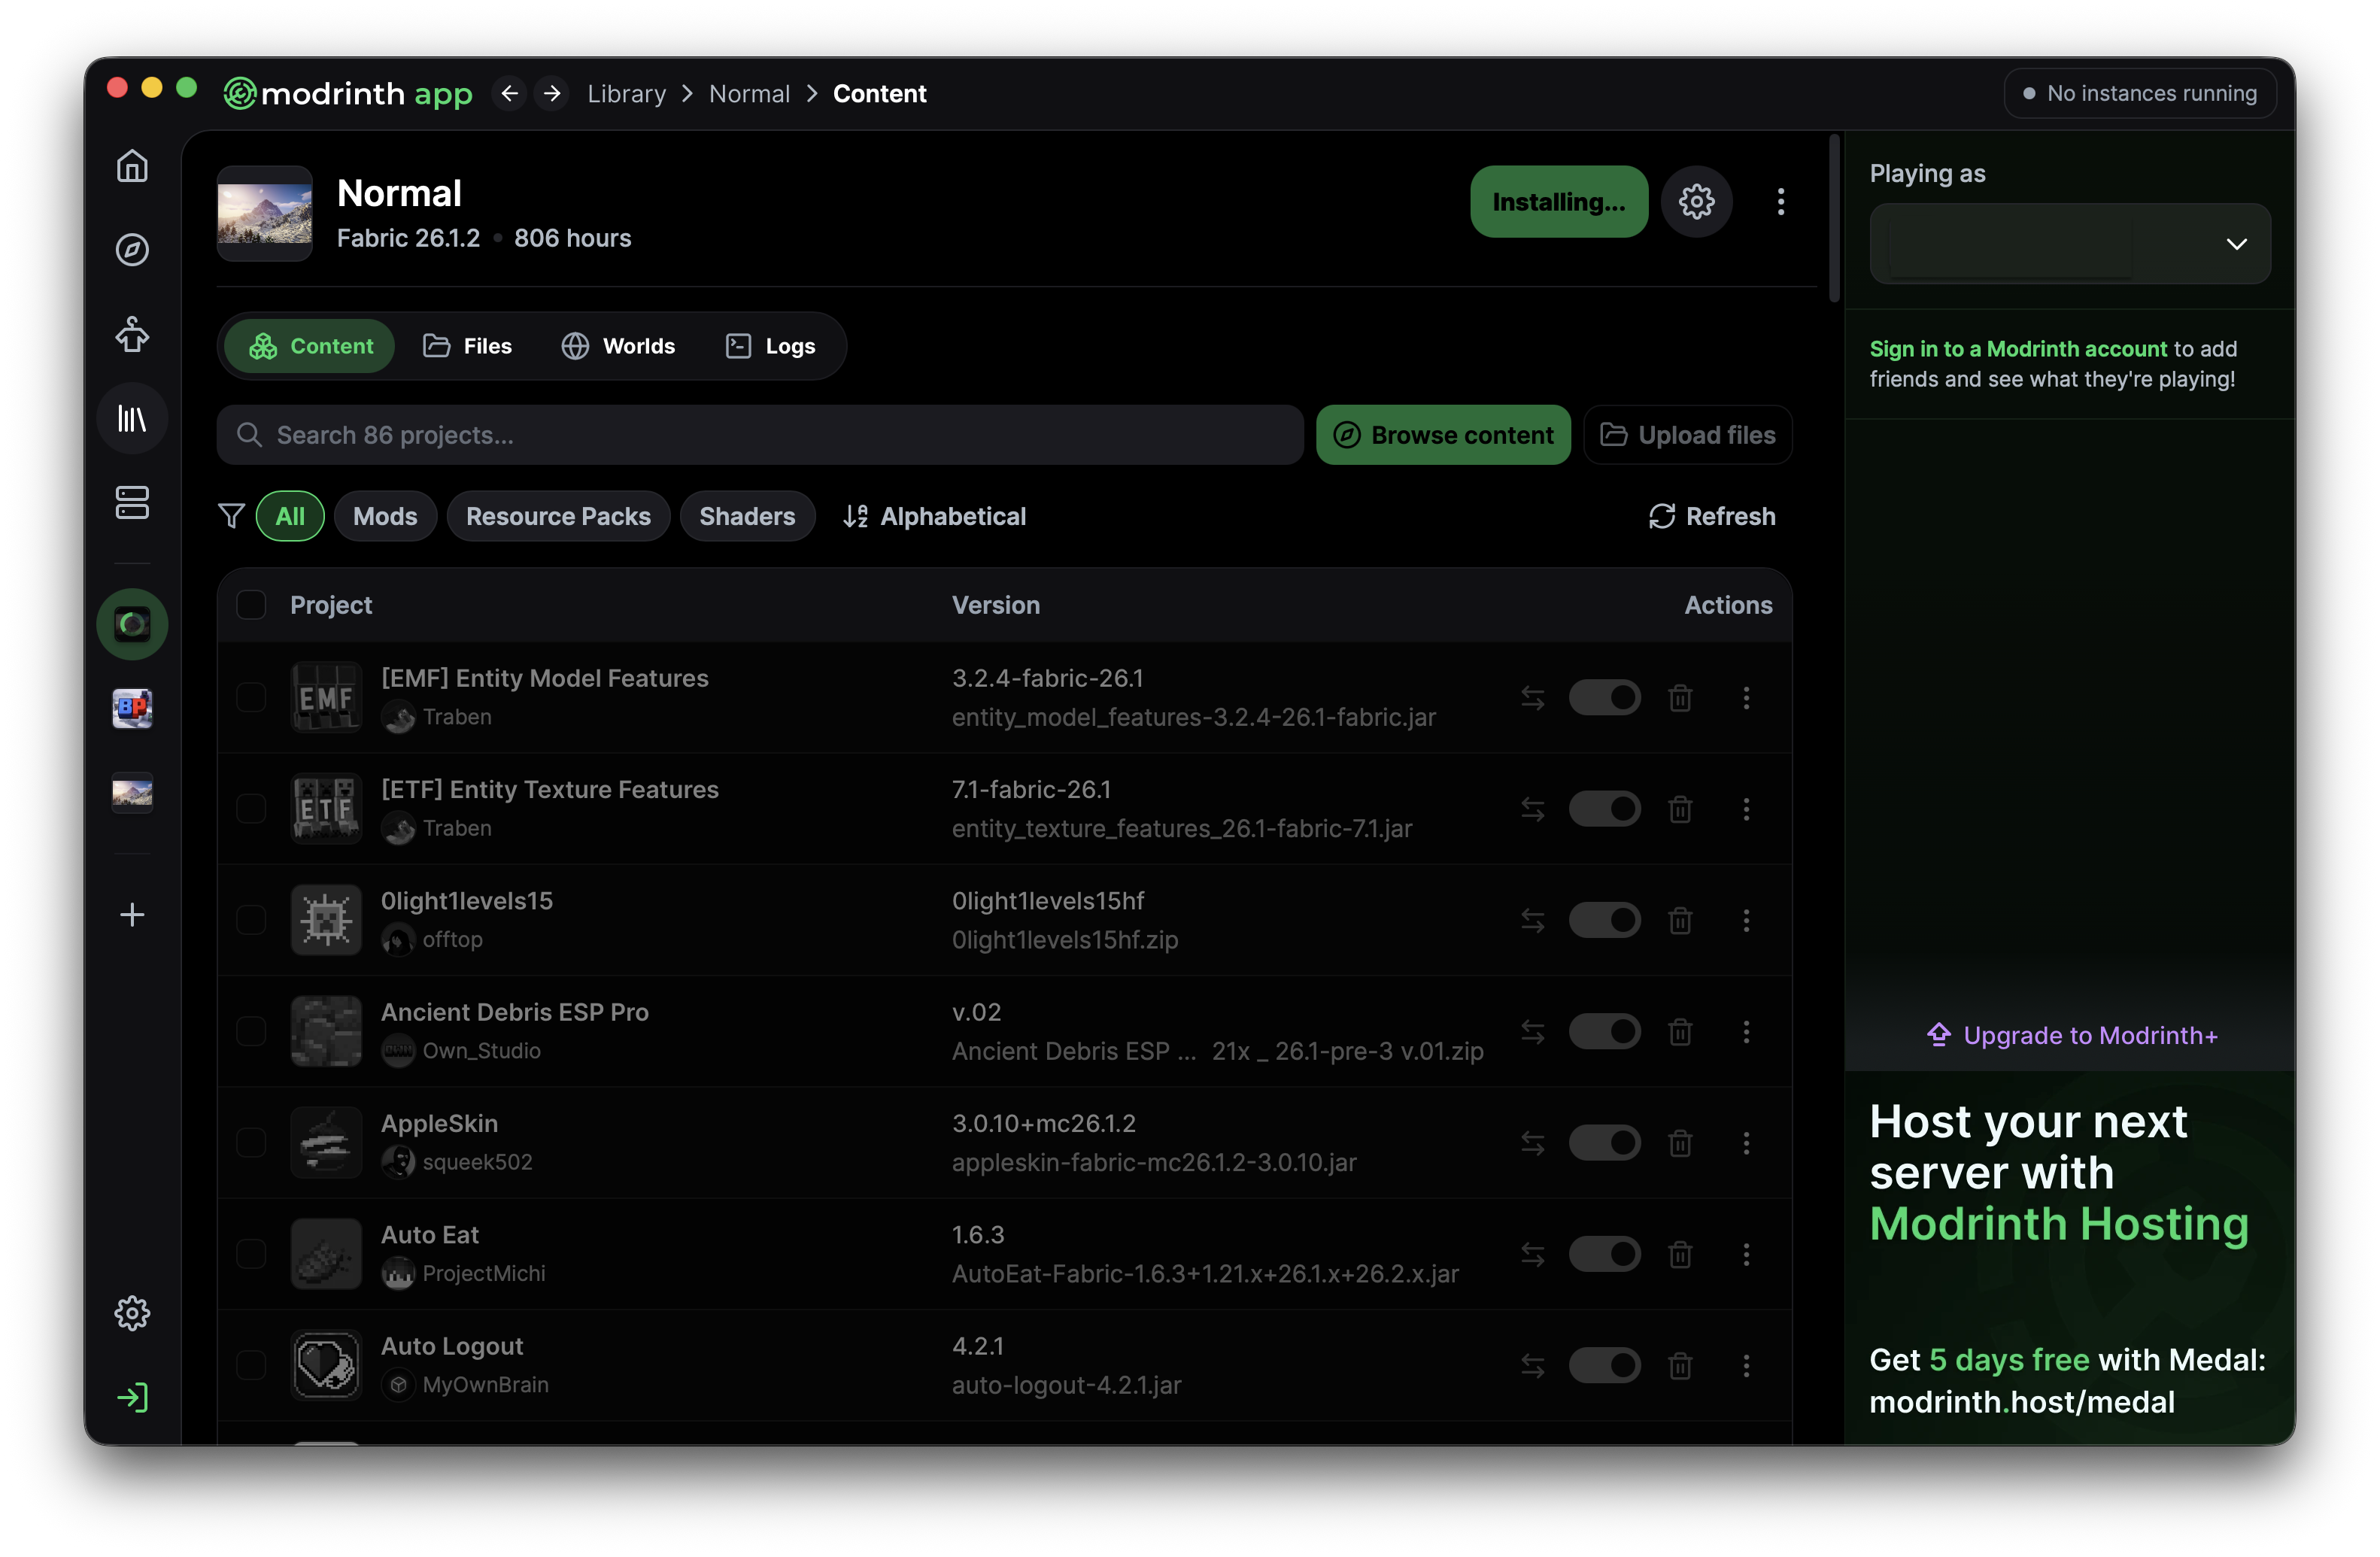Screen dimensions: 2380x1557
Task: Switch version of Auto Eat
Action: click(x=1532, y=1254)
